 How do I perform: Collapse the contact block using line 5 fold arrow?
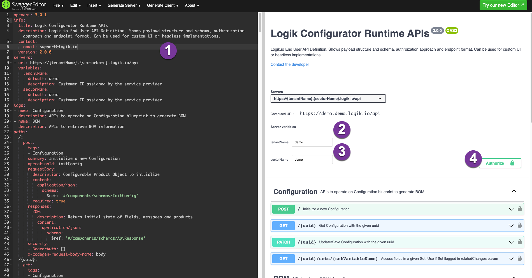(11, 41)
